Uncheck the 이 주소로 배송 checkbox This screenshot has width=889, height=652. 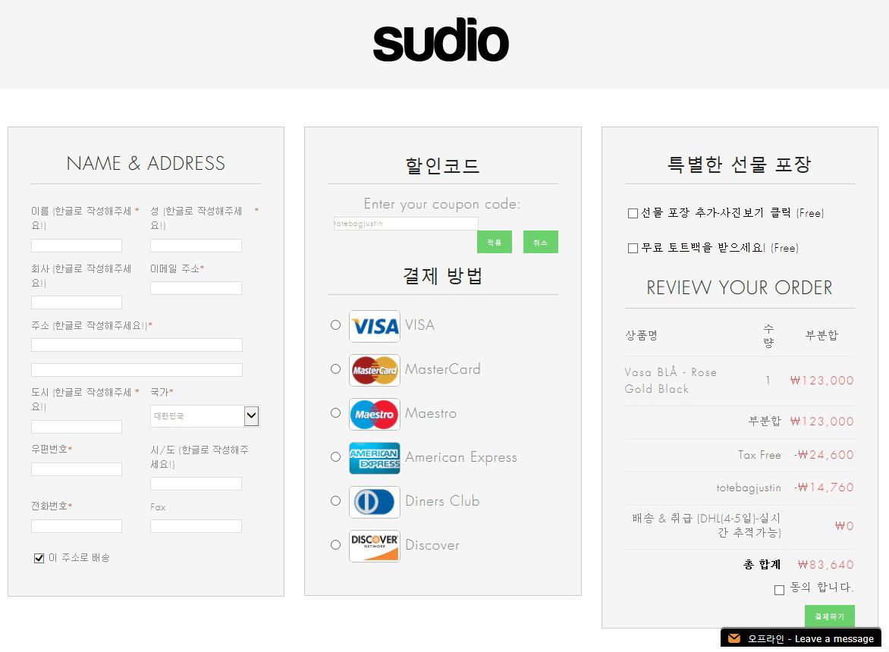(39, 559)
